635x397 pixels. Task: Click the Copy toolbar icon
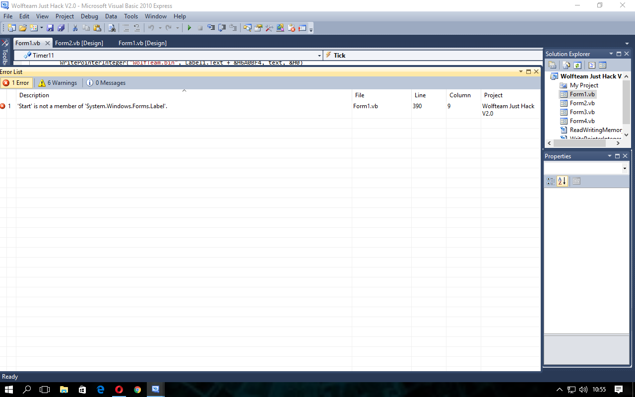(x=86, y=28)
